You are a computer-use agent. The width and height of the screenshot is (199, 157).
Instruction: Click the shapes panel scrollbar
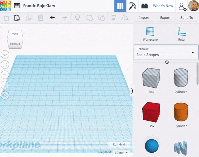197,74
